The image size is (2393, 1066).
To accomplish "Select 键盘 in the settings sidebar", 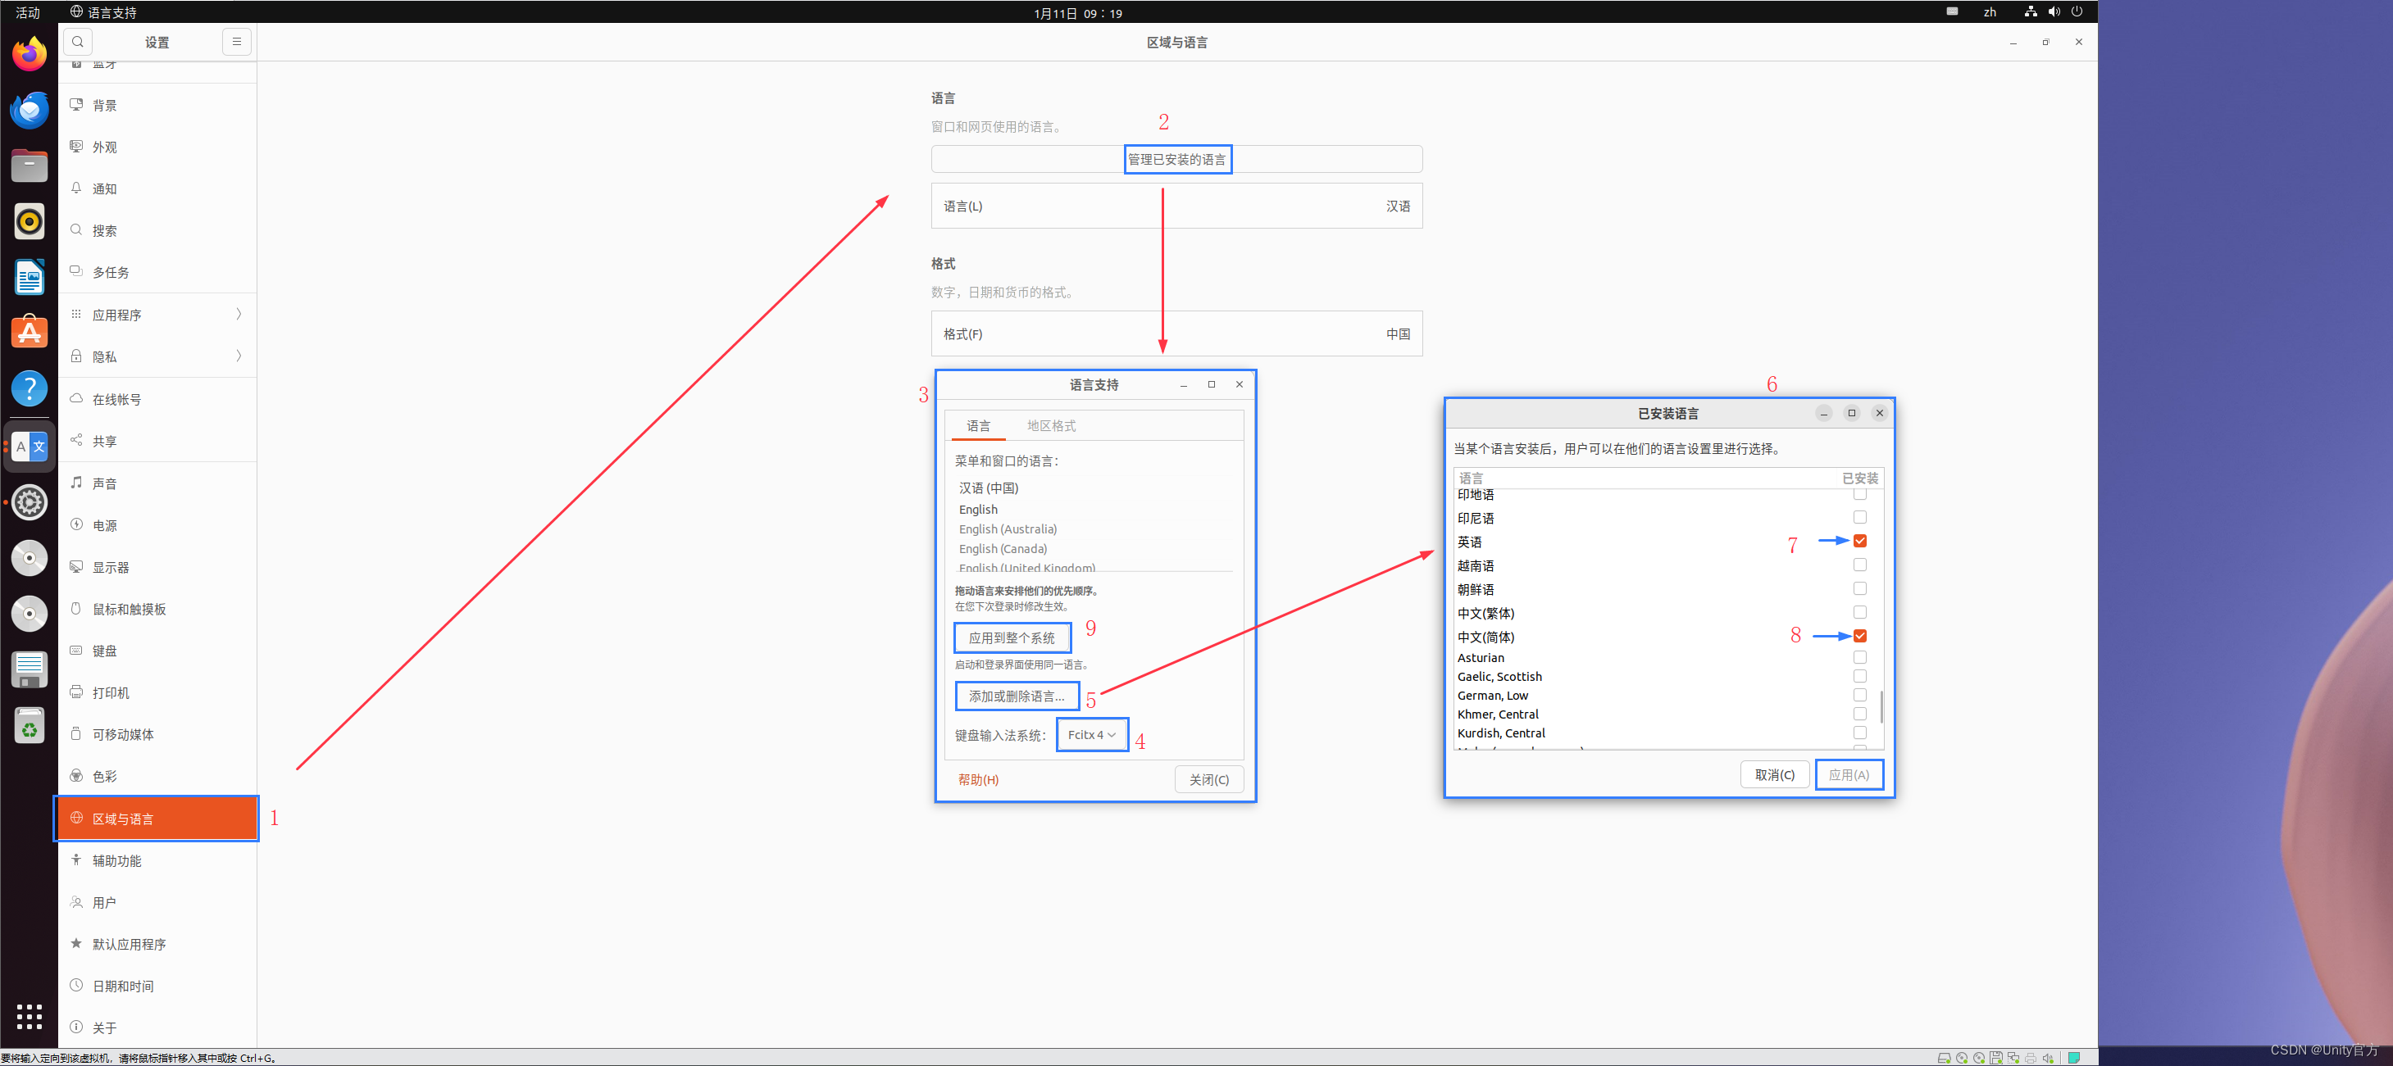I will tap(105, 651).
